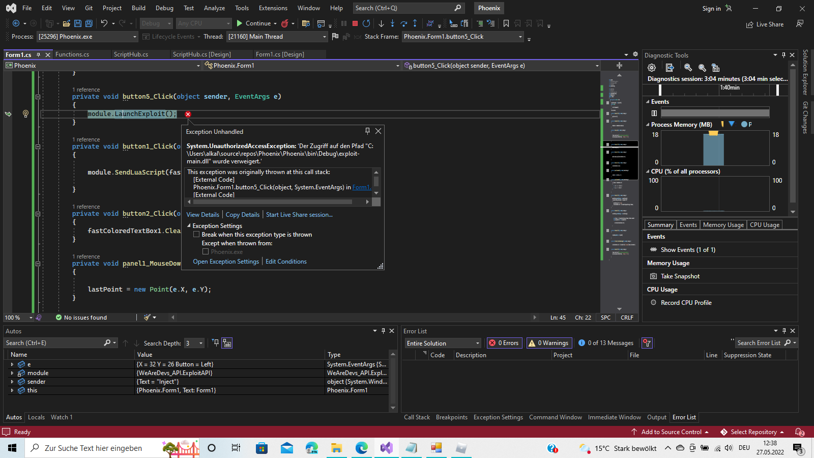The height and width of the screenshot is (458, 814).
Task: Click the Open Exception Settings link
Action: (x=226, y=262)
